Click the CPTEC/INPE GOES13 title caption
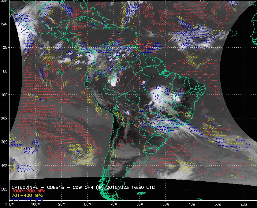Image resolution: width=257 pixels, height=208 pixels. coord(83,187)
